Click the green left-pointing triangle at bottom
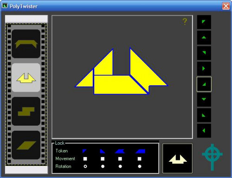 (x=204, y=131)
